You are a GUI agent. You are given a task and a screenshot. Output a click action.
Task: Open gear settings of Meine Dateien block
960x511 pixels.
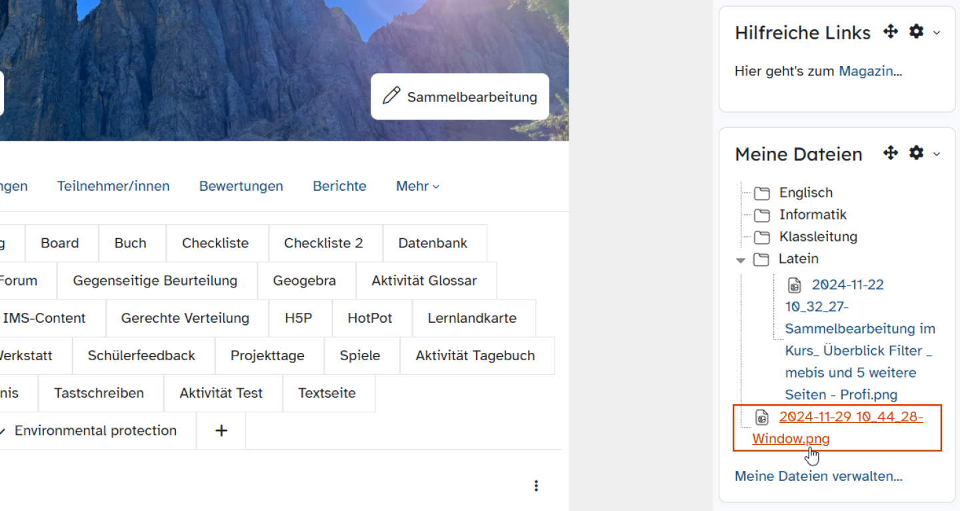tap(917, 153)
